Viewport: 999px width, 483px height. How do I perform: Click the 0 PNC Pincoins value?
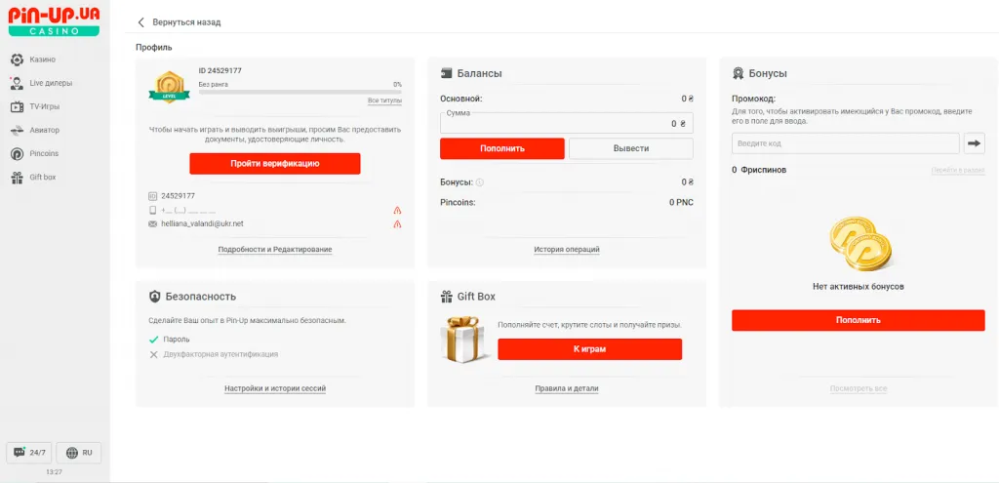tap(681, 203)
